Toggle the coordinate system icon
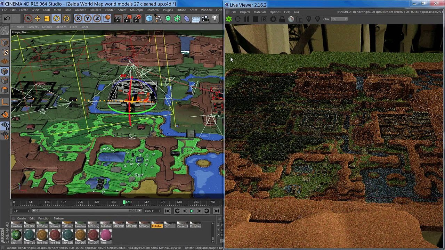 click(x=107, y=19)
